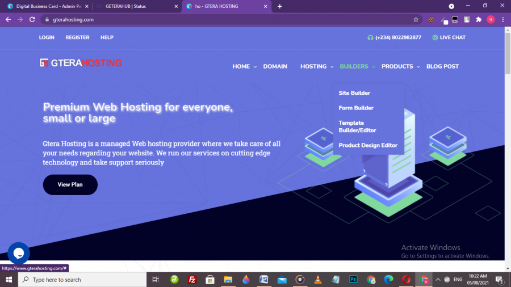Open the chat bubble widget
511x287 pixels.
(x=19, y=253)
